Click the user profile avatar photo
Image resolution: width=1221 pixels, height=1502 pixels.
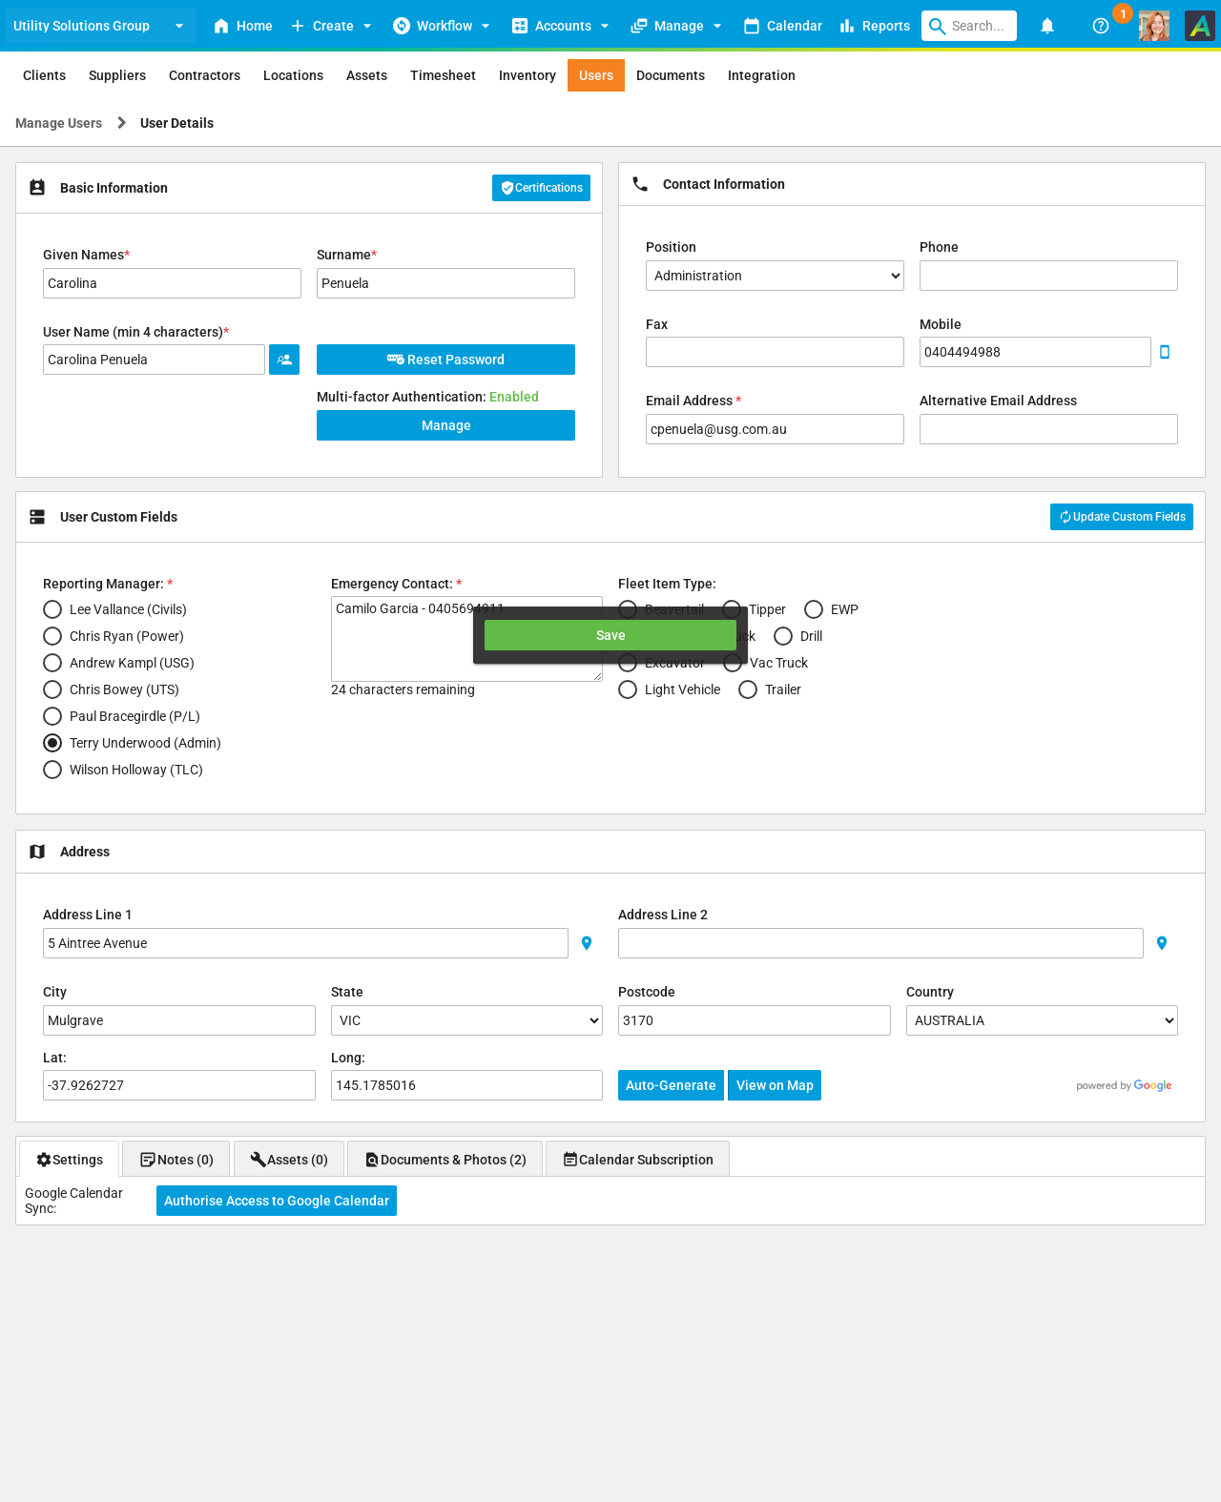point(1153,26)
